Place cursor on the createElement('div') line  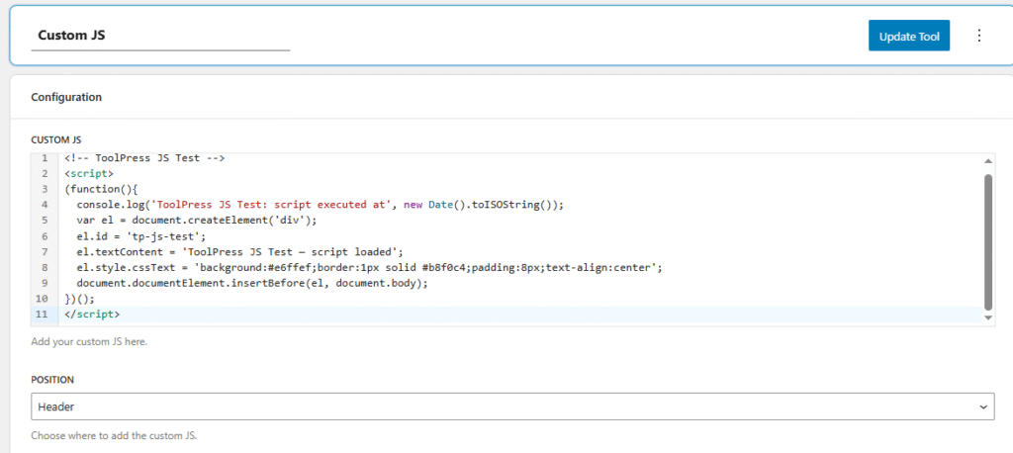(197, 221)
